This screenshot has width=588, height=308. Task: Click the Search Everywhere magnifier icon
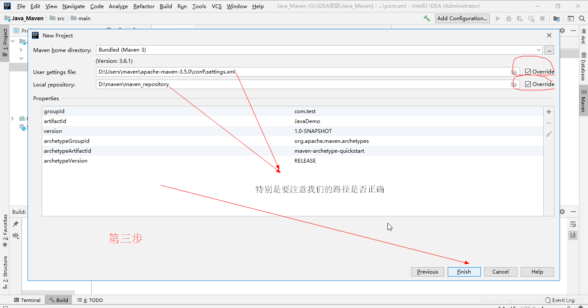pos(582,18)
